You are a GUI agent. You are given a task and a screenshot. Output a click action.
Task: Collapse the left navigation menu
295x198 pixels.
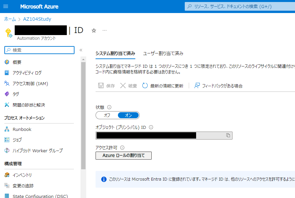(x=81, y=50)
